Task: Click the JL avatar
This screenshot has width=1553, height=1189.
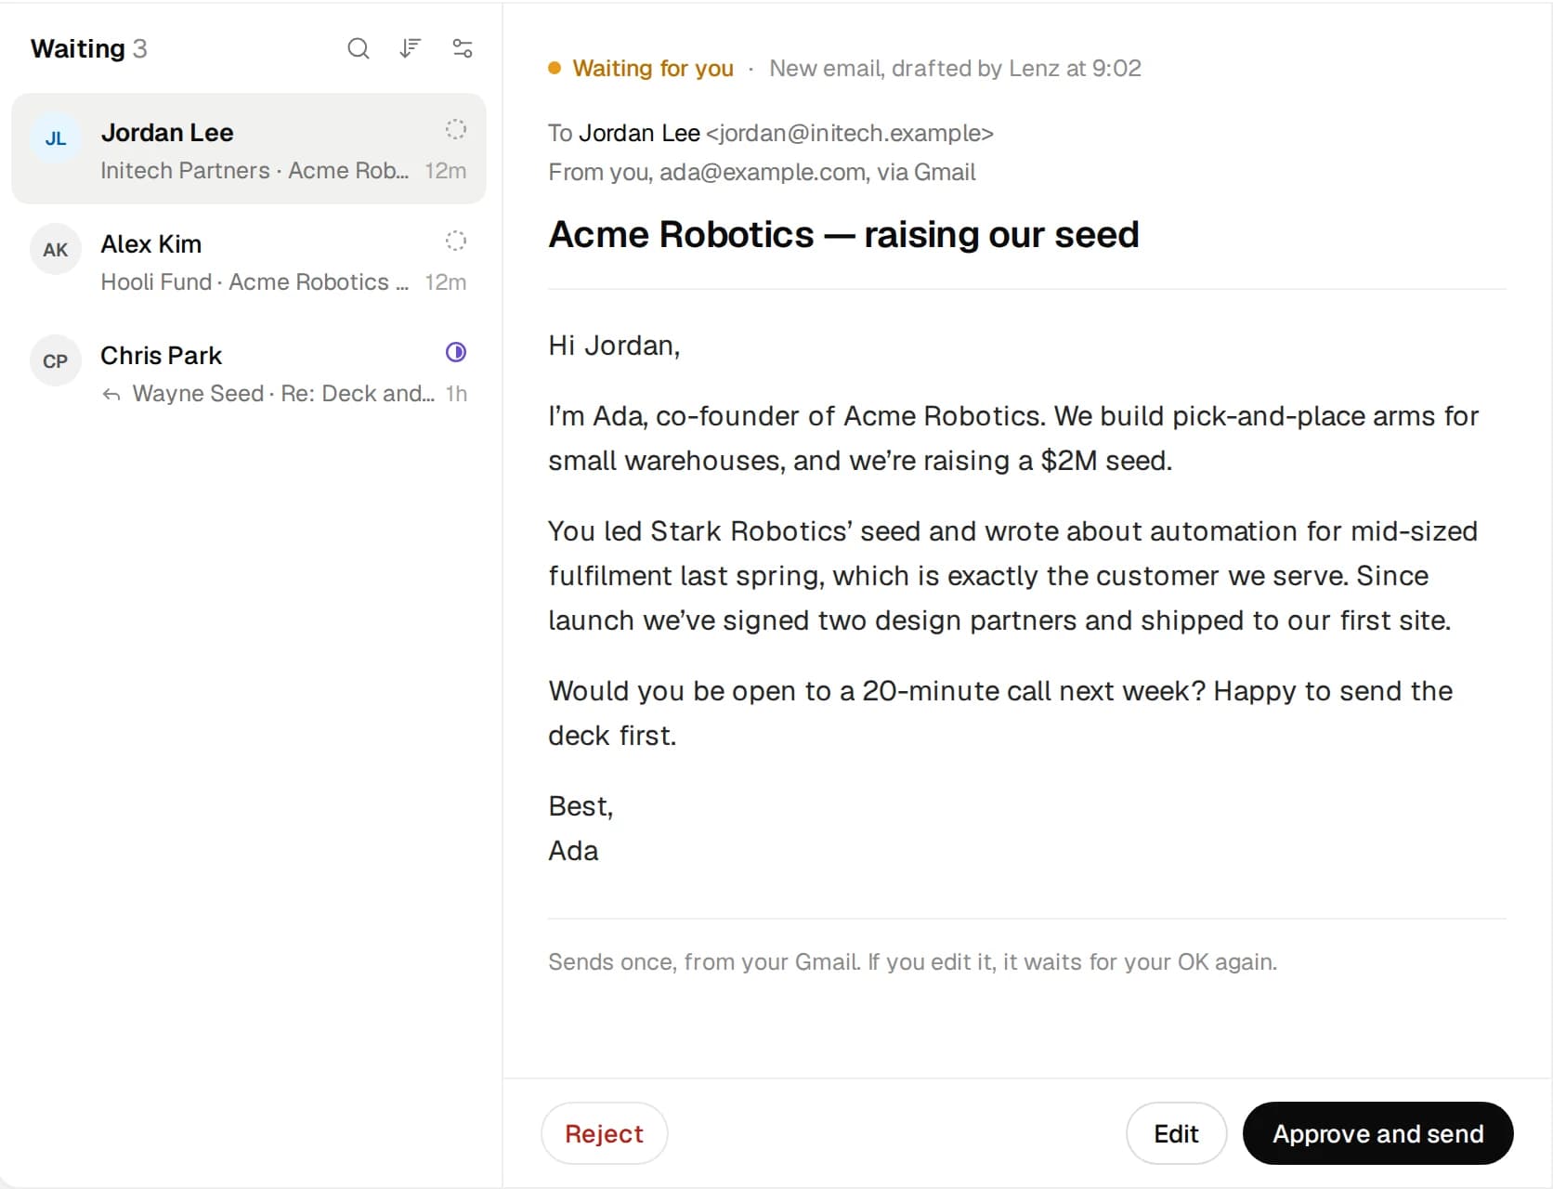Action: [56, 138]
